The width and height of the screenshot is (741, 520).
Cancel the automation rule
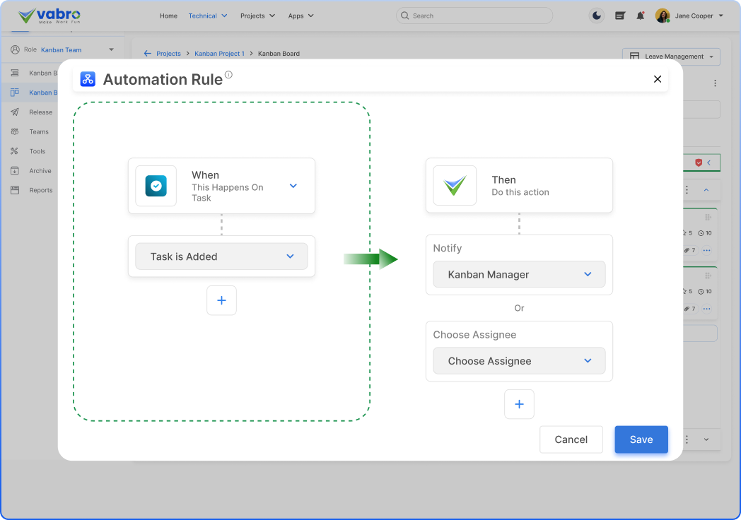click(571, 439)
